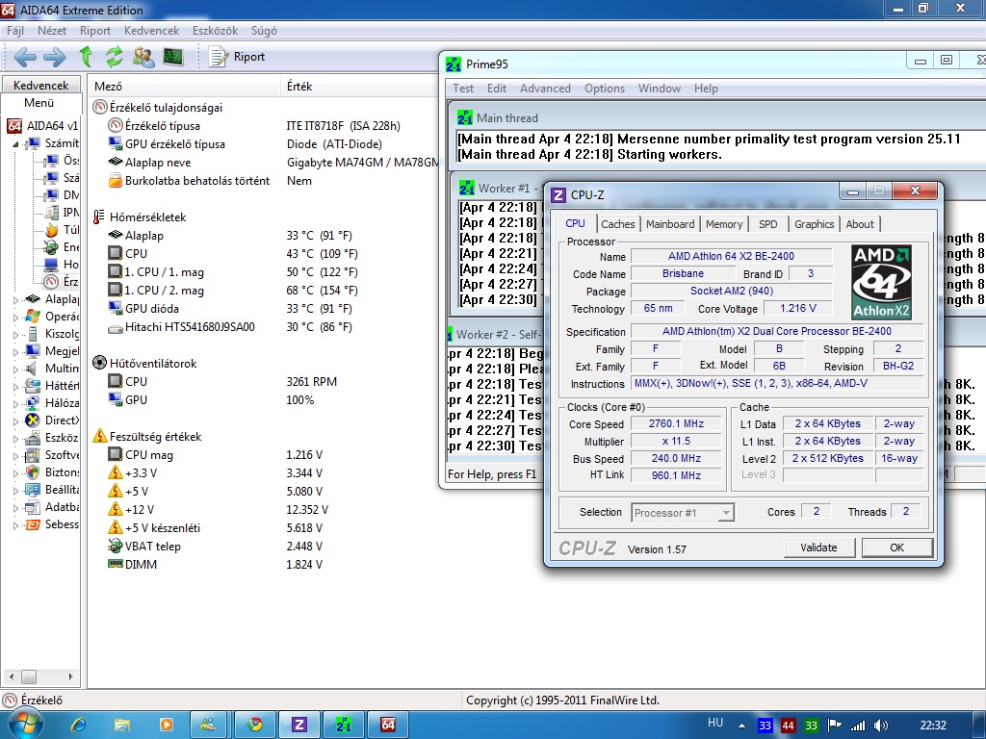
Task: Switch to CPU-Z taskbar button
Action: point(299,725)
